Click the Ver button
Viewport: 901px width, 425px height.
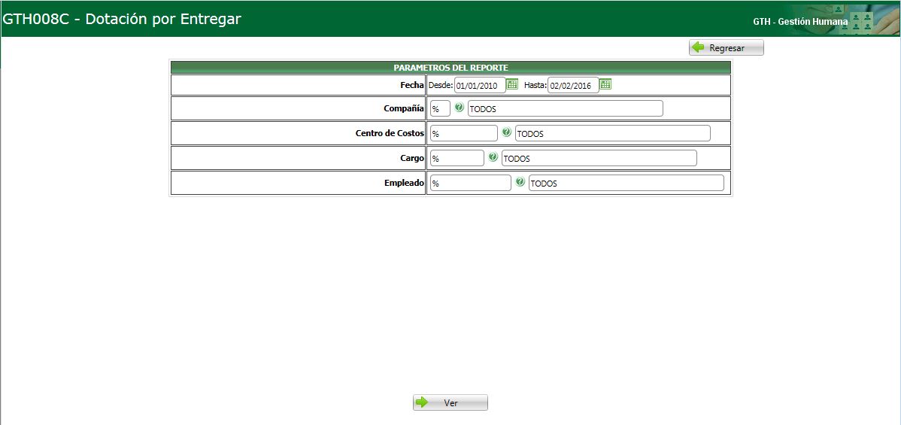click(450, 402)
